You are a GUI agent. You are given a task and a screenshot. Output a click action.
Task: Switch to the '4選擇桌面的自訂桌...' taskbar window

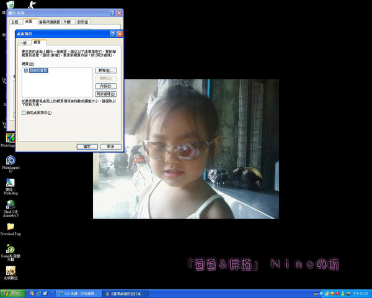coord(126,294)
